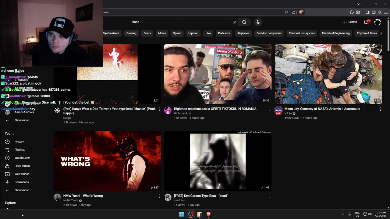Image resolution: width=390 pixels, height=219 pixels.
Task: Select the Mixes filter chip
Action: [x=162, y=33]
